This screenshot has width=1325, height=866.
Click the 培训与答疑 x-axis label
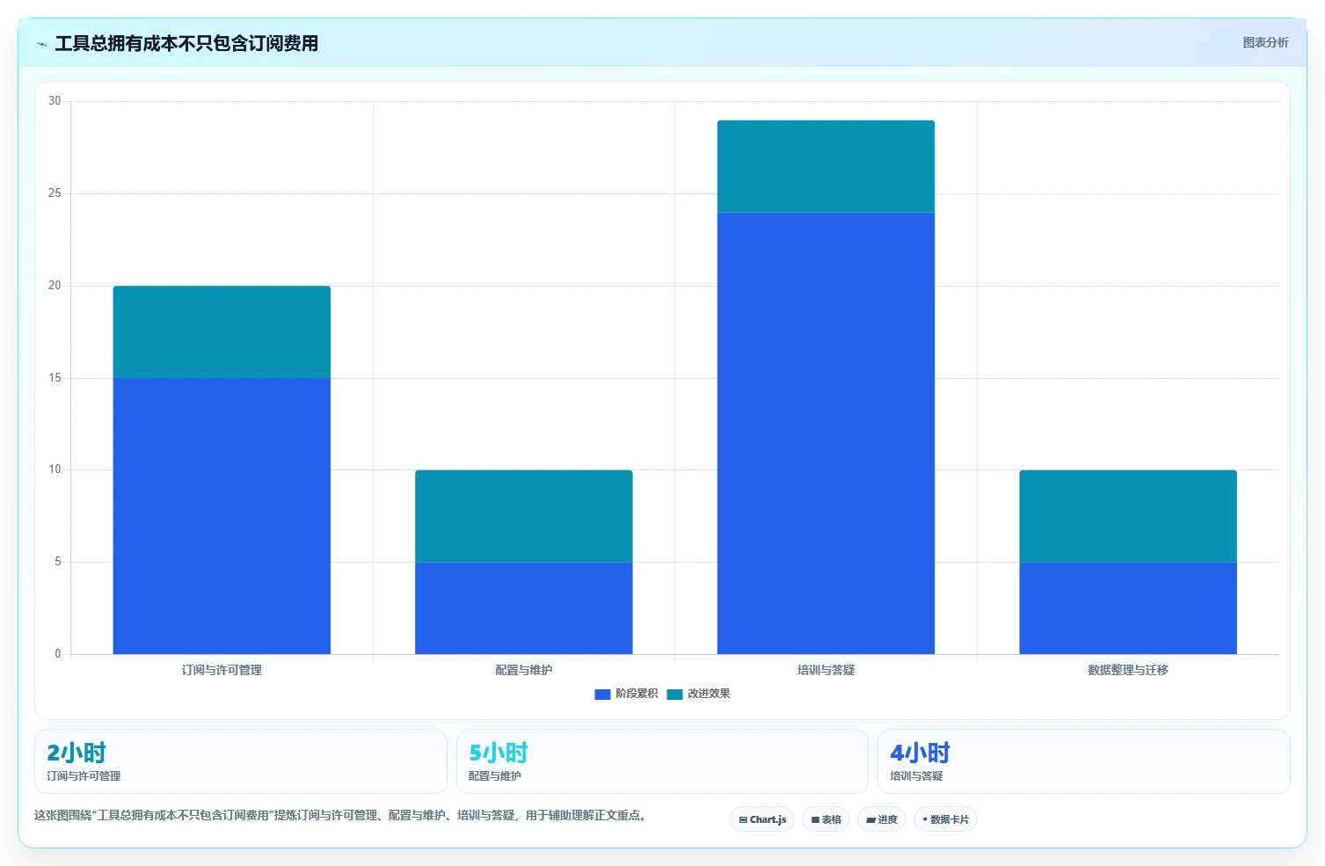tap(826, 670)
